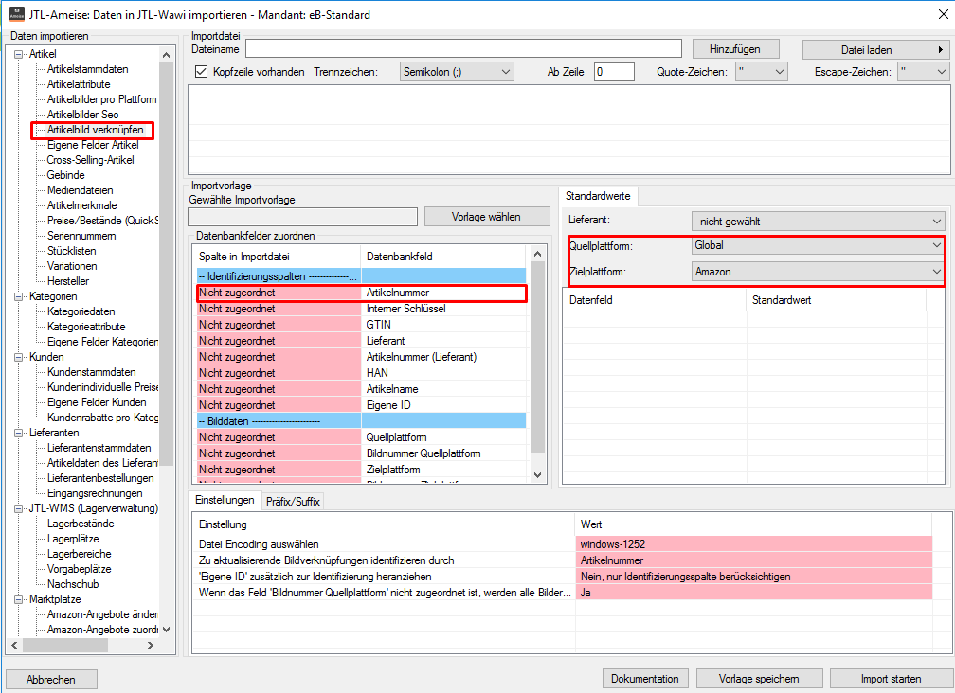Select Artikelattribute in the tree
This screenshot has width=955, height=693.
click(79, 84)
